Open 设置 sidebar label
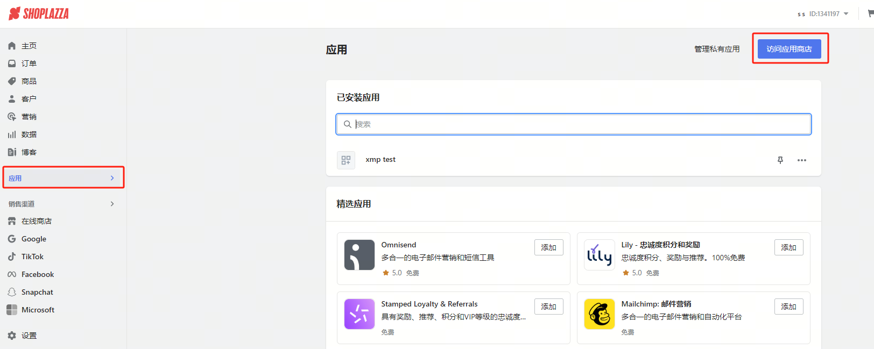This screenshot has width=874, height=349. 29,336
